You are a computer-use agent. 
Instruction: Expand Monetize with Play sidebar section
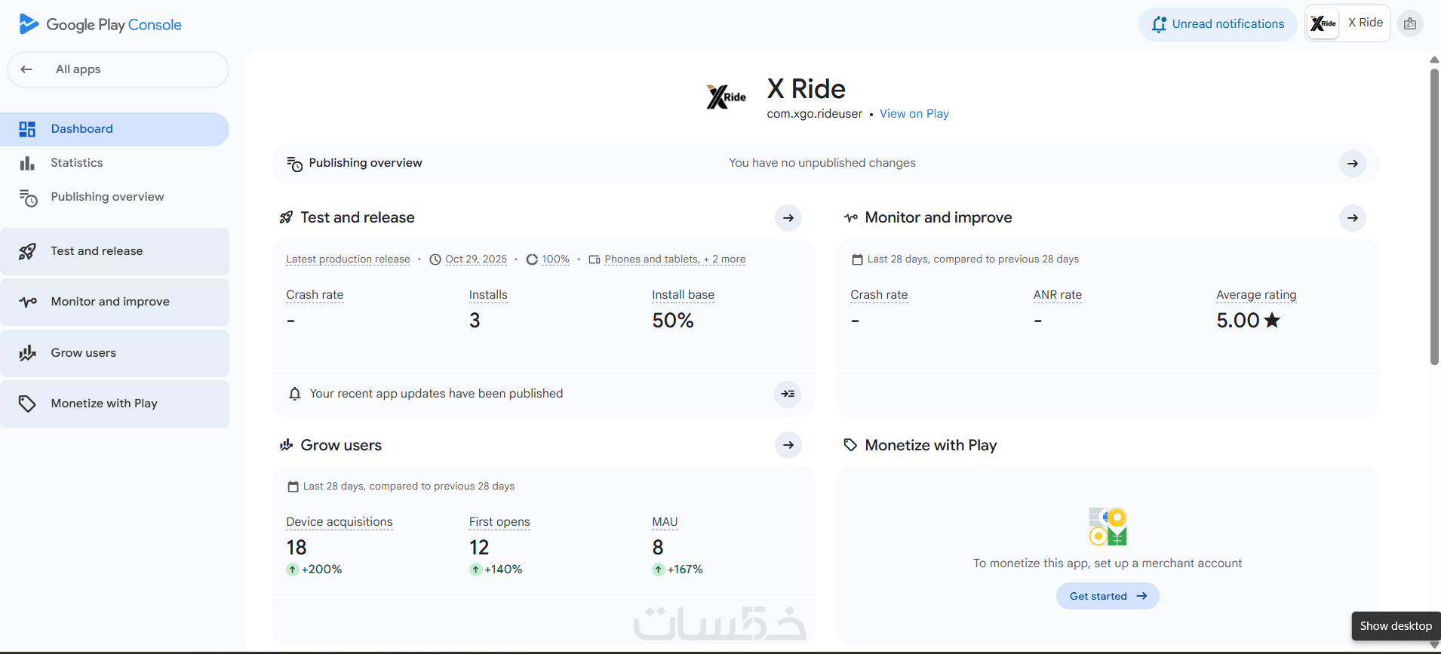pos(104,404)
